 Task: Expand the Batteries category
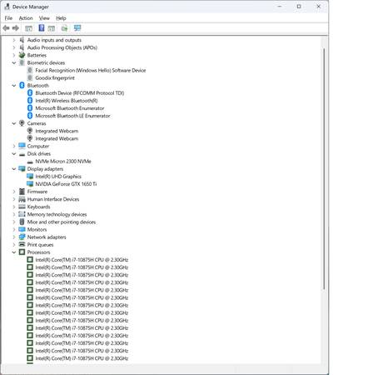14,55
